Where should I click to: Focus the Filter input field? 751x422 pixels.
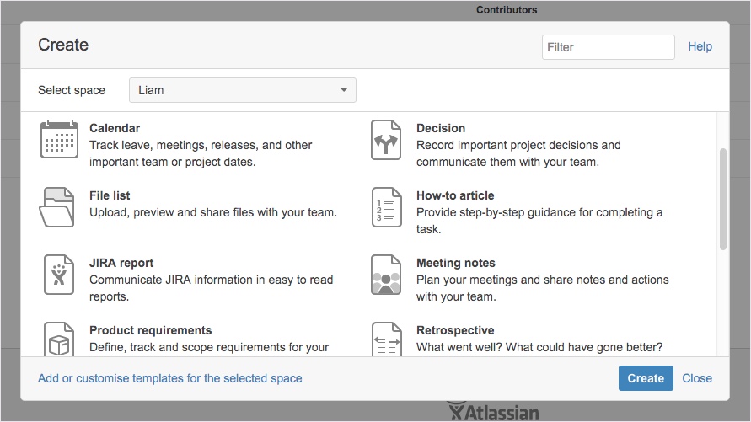609,47
